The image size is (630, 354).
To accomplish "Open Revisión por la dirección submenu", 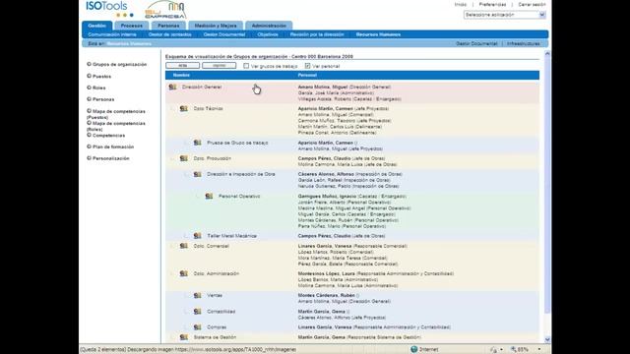I will click(x=317, y=34).
